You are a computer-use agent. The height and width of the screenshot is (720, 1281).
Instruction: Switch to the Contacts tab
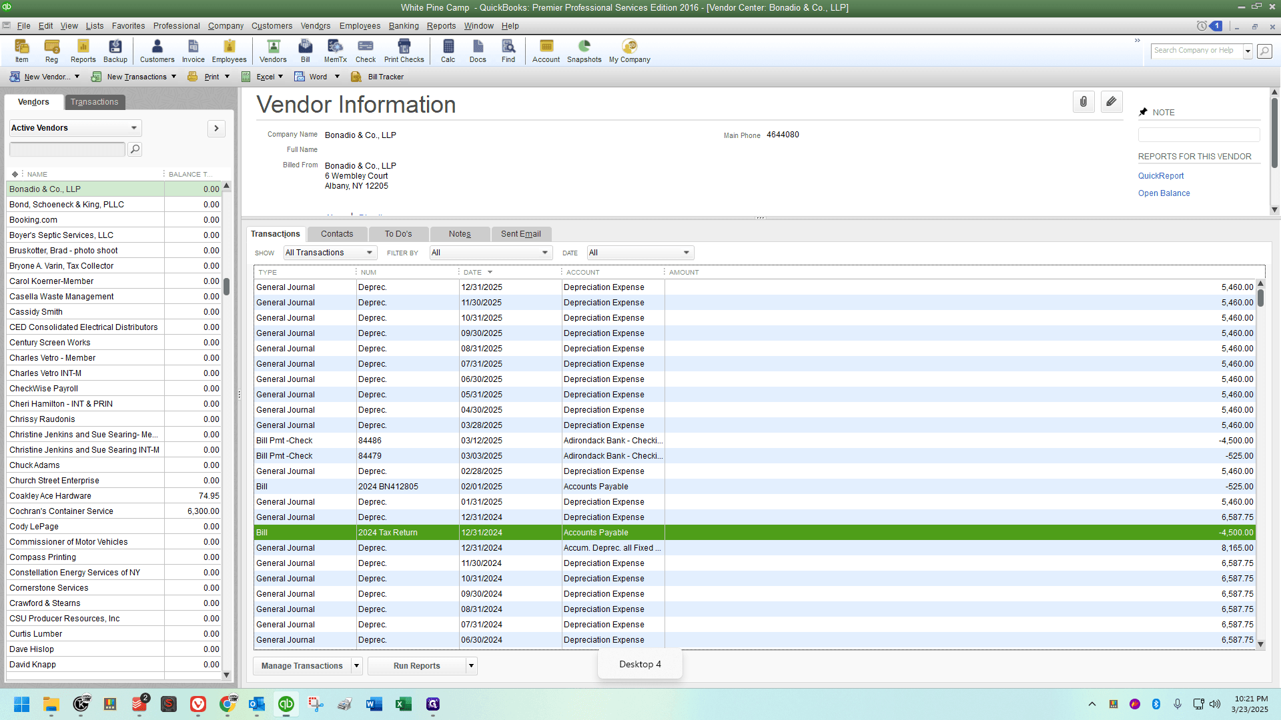(x=337, y=234)
